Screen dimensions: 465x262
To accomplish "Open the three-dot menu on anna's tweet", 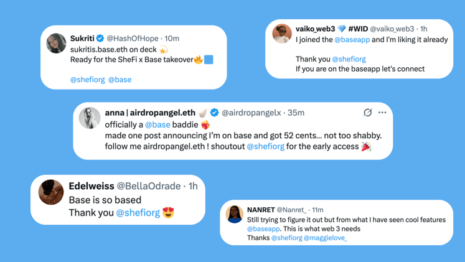I will [382, 113].
